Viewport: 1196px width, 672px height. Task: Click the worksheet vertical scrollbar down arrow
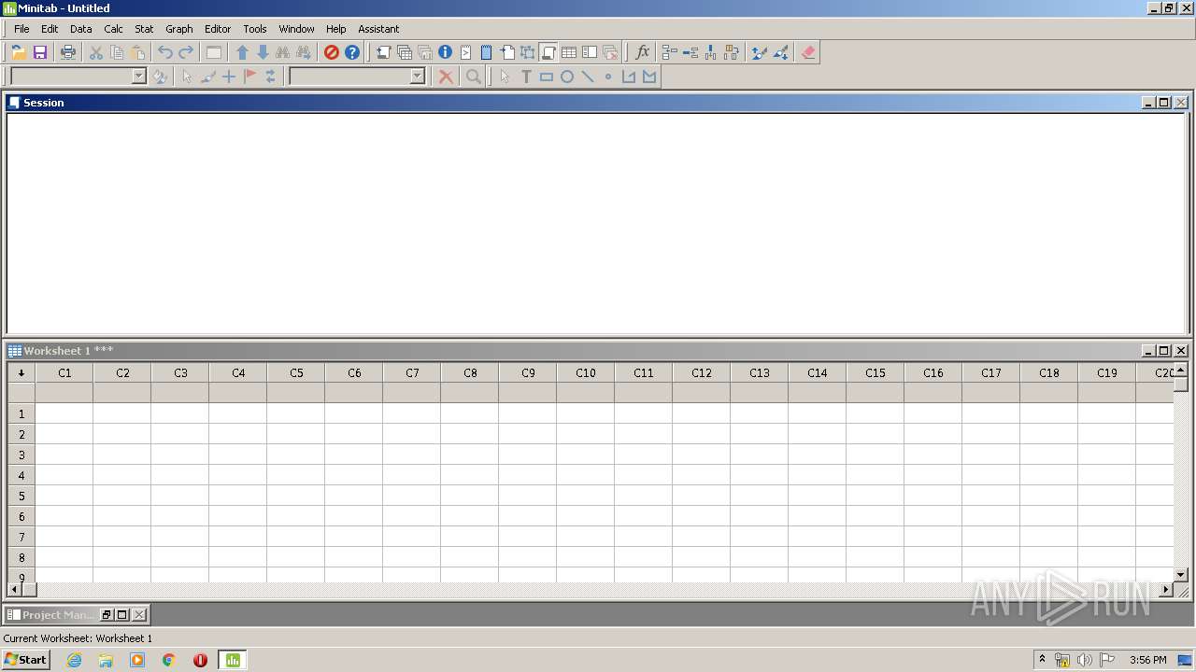click(1181, 575)
